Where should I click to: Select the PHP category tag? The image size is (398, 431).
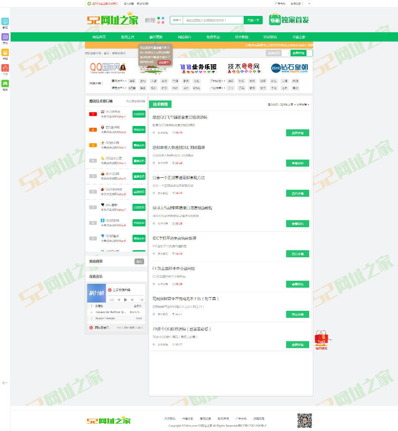click(175, 88)
